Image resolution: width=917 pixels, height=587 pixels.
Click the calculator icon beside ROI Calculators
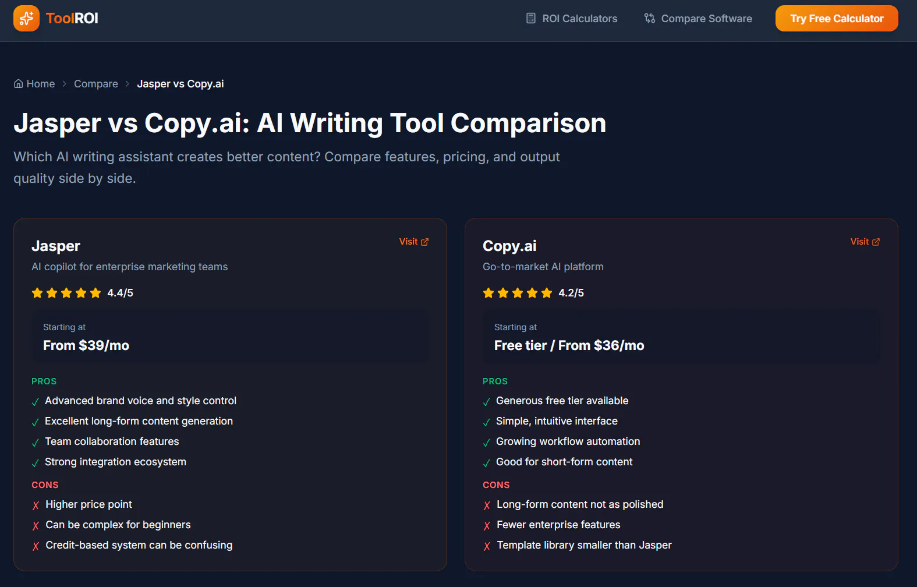pyautogui.click(x=531, y=19)
